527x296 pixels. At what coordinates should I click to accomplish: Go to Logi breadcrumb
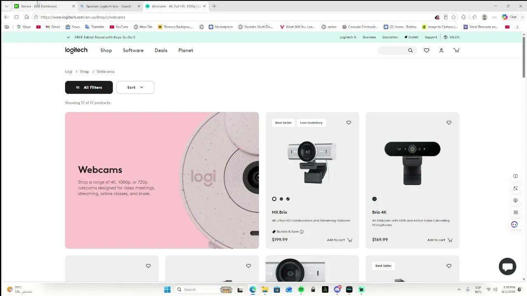(x=69, y=72)
